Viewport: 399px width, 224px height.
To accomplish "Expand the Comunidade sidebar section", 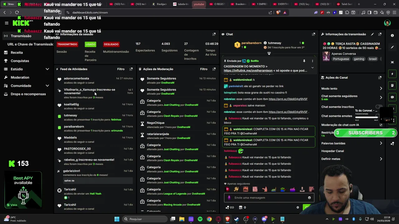I will (47, 86).
